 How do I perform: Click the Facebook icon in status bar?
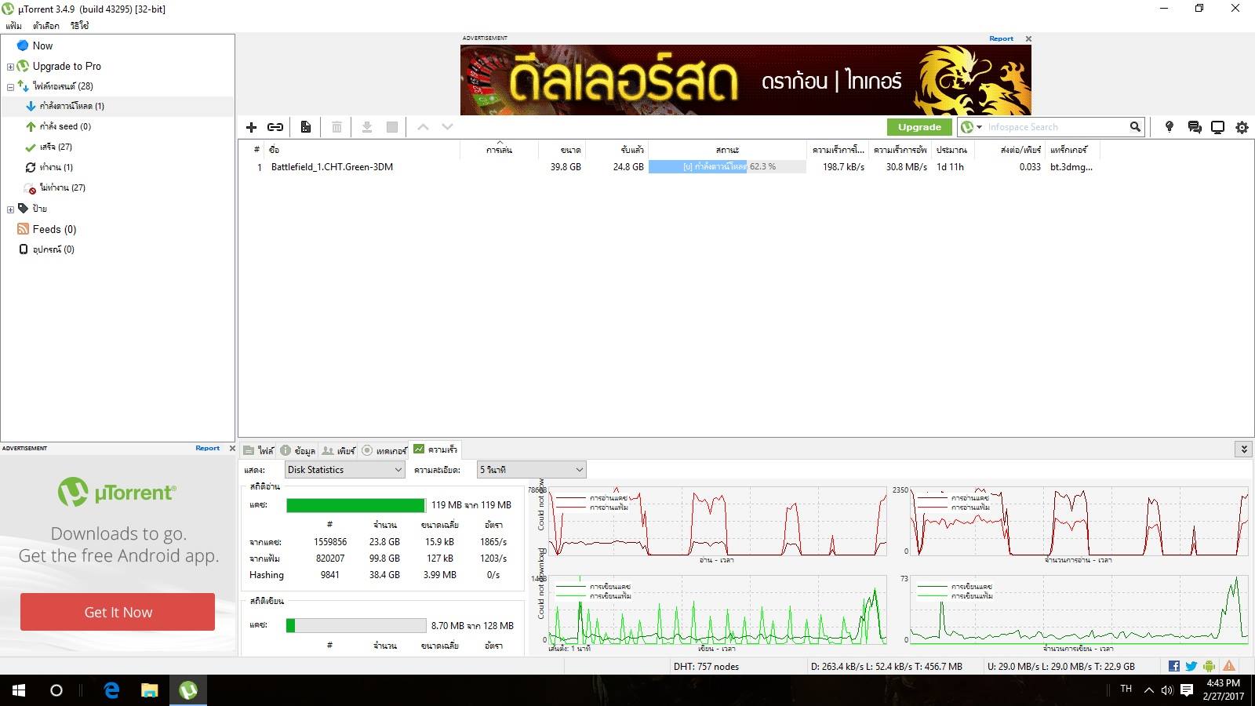click(1174, 666)
